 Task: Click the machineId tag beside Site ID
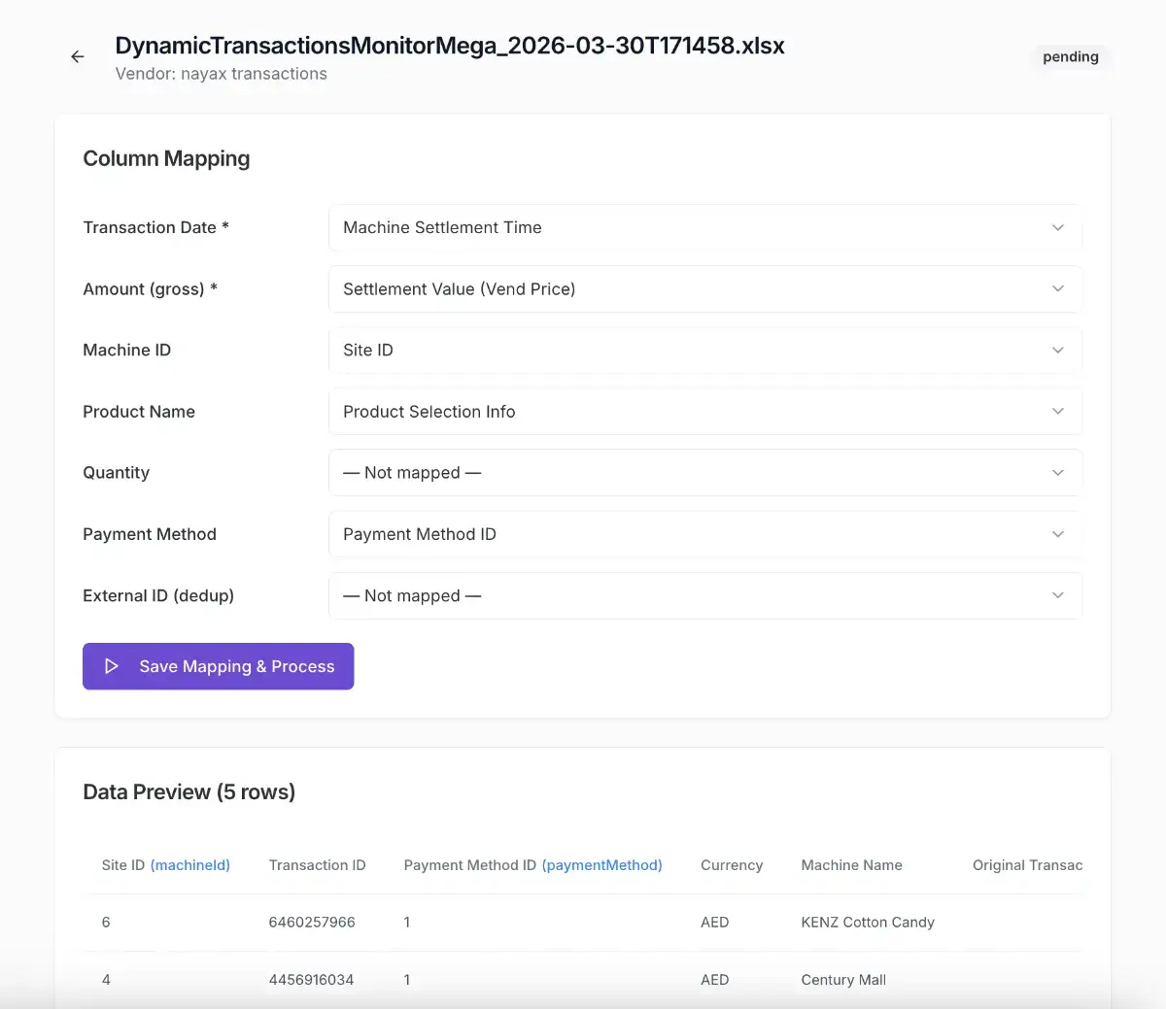[189, 865]
